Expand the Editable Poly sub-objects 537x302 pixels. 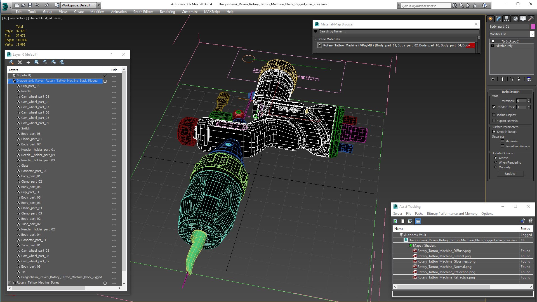(492, 46)
